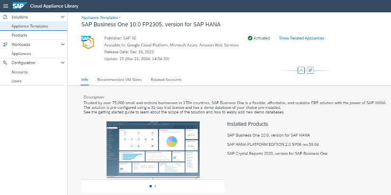Click the Installed Products heading
This screenshot has width=391, height=195.
248,124
